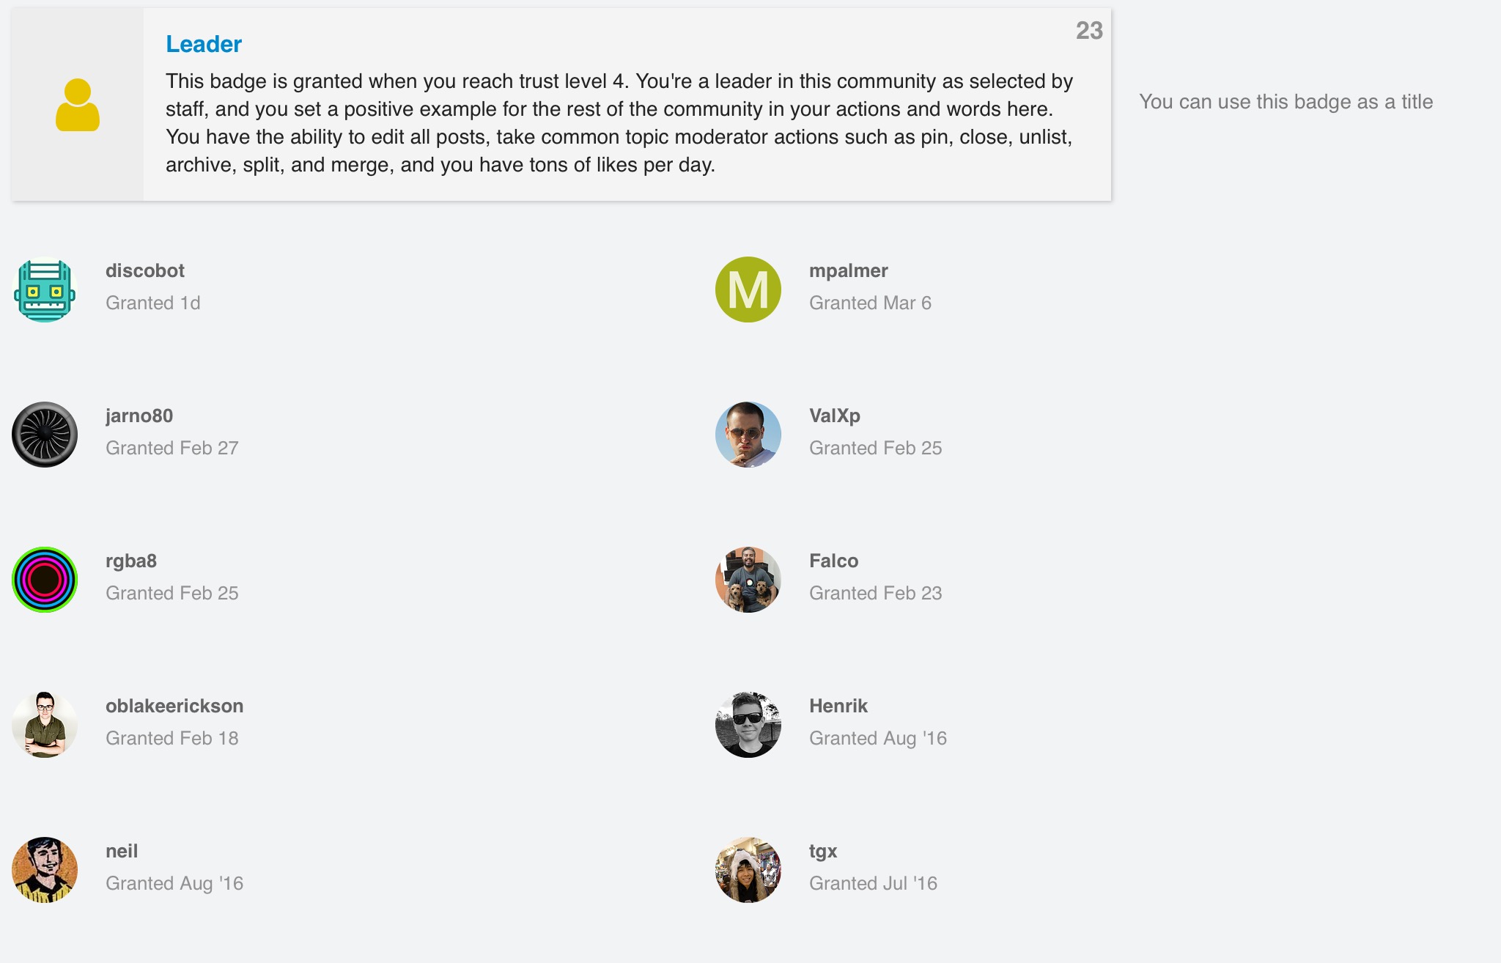Open Falco's avatar photo
The height and width of the screenshot is (963, 1501).
(748, 580)
